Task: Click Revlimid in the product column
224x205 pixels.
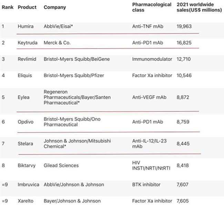Action: coord(28,59)
